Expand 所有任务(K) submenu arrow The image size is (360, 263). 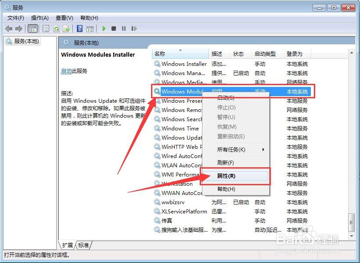(x=263, y=150)
